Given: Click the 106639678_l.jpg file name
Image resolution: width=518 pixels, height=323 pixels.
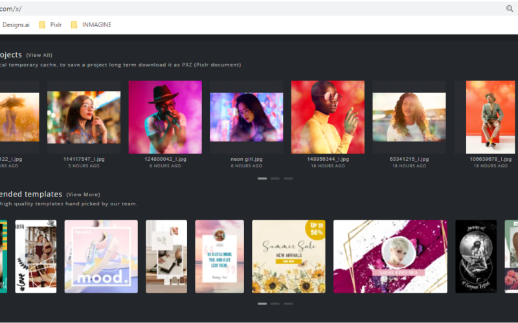Looking at the screenshot, I should pyautogui.click(x=490, y=159).
